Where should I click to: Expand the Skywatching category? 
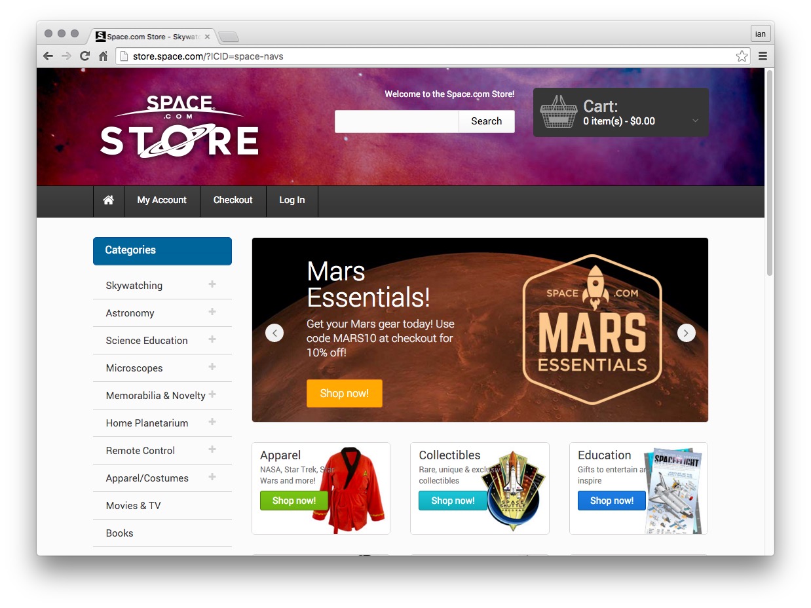pyautogui.click(x=212, y=284)
